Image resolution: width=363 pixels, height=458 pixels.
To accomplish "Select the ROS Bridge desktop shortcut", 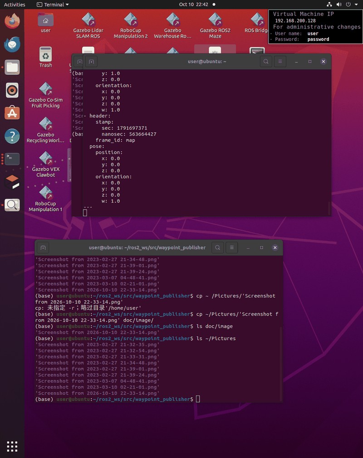I will pyautogui.click(x=257, y=23).
